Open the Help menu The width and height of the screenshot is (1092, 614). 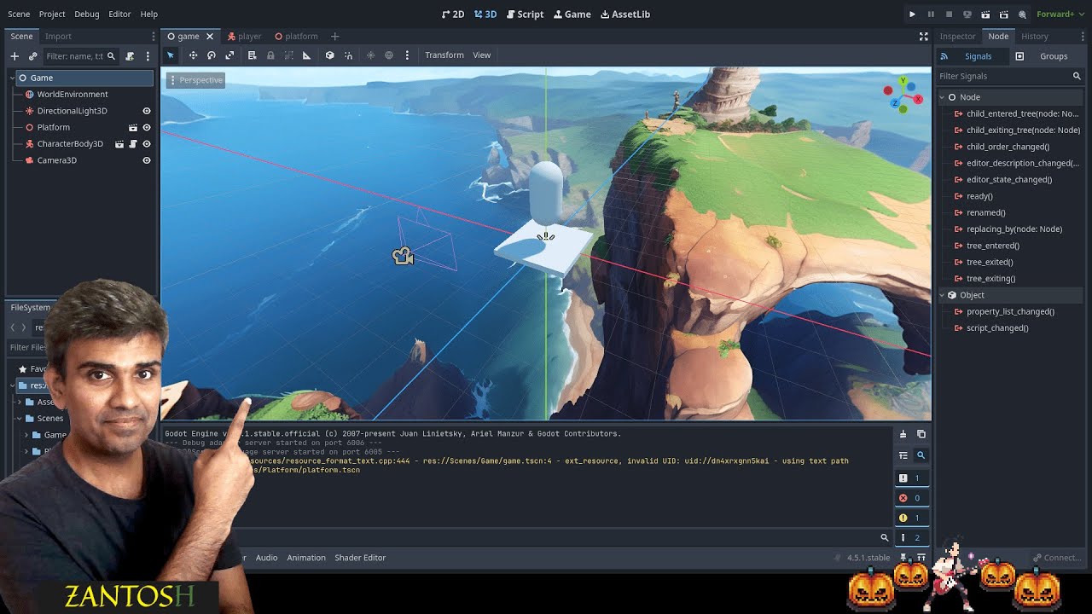click(x=148, y=14)
